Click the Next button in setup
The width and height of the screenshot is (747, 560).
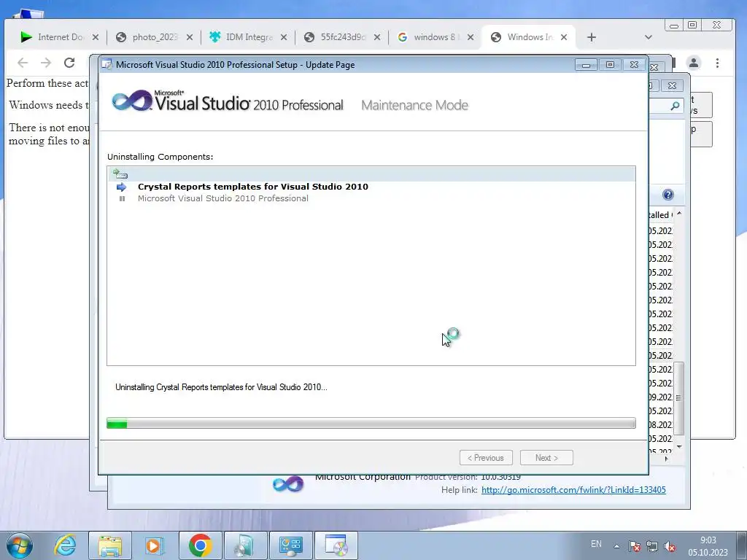click(546, 458)
